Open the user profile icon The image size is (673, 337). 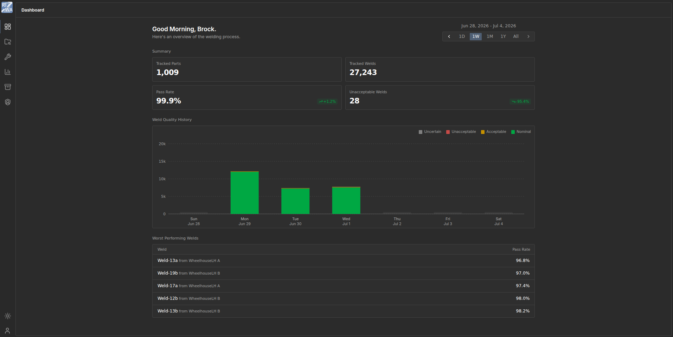[x=8, y=331]
